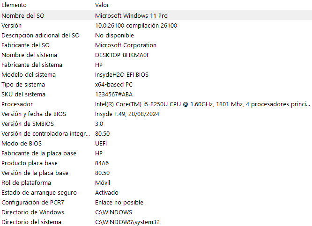Select the Modelo del sistema row label
This screenshot has height=226, width=312.
pos(29,75)
